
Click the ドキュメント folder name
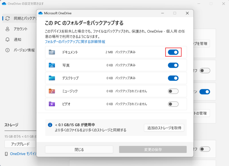coord(70,52)
